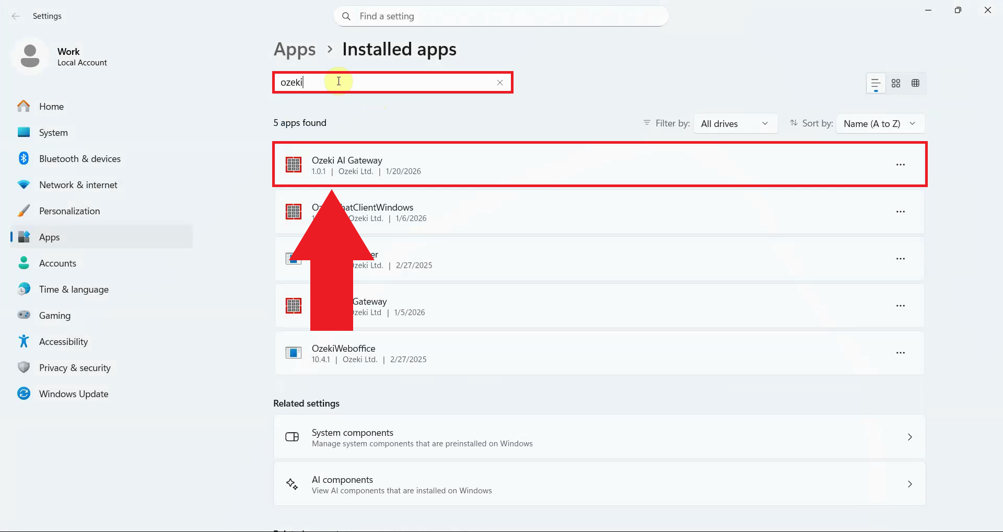Select the Ozeki AI Gateway app entry
The height and width of the screenshot is (532, 1003).
(575, 165)
